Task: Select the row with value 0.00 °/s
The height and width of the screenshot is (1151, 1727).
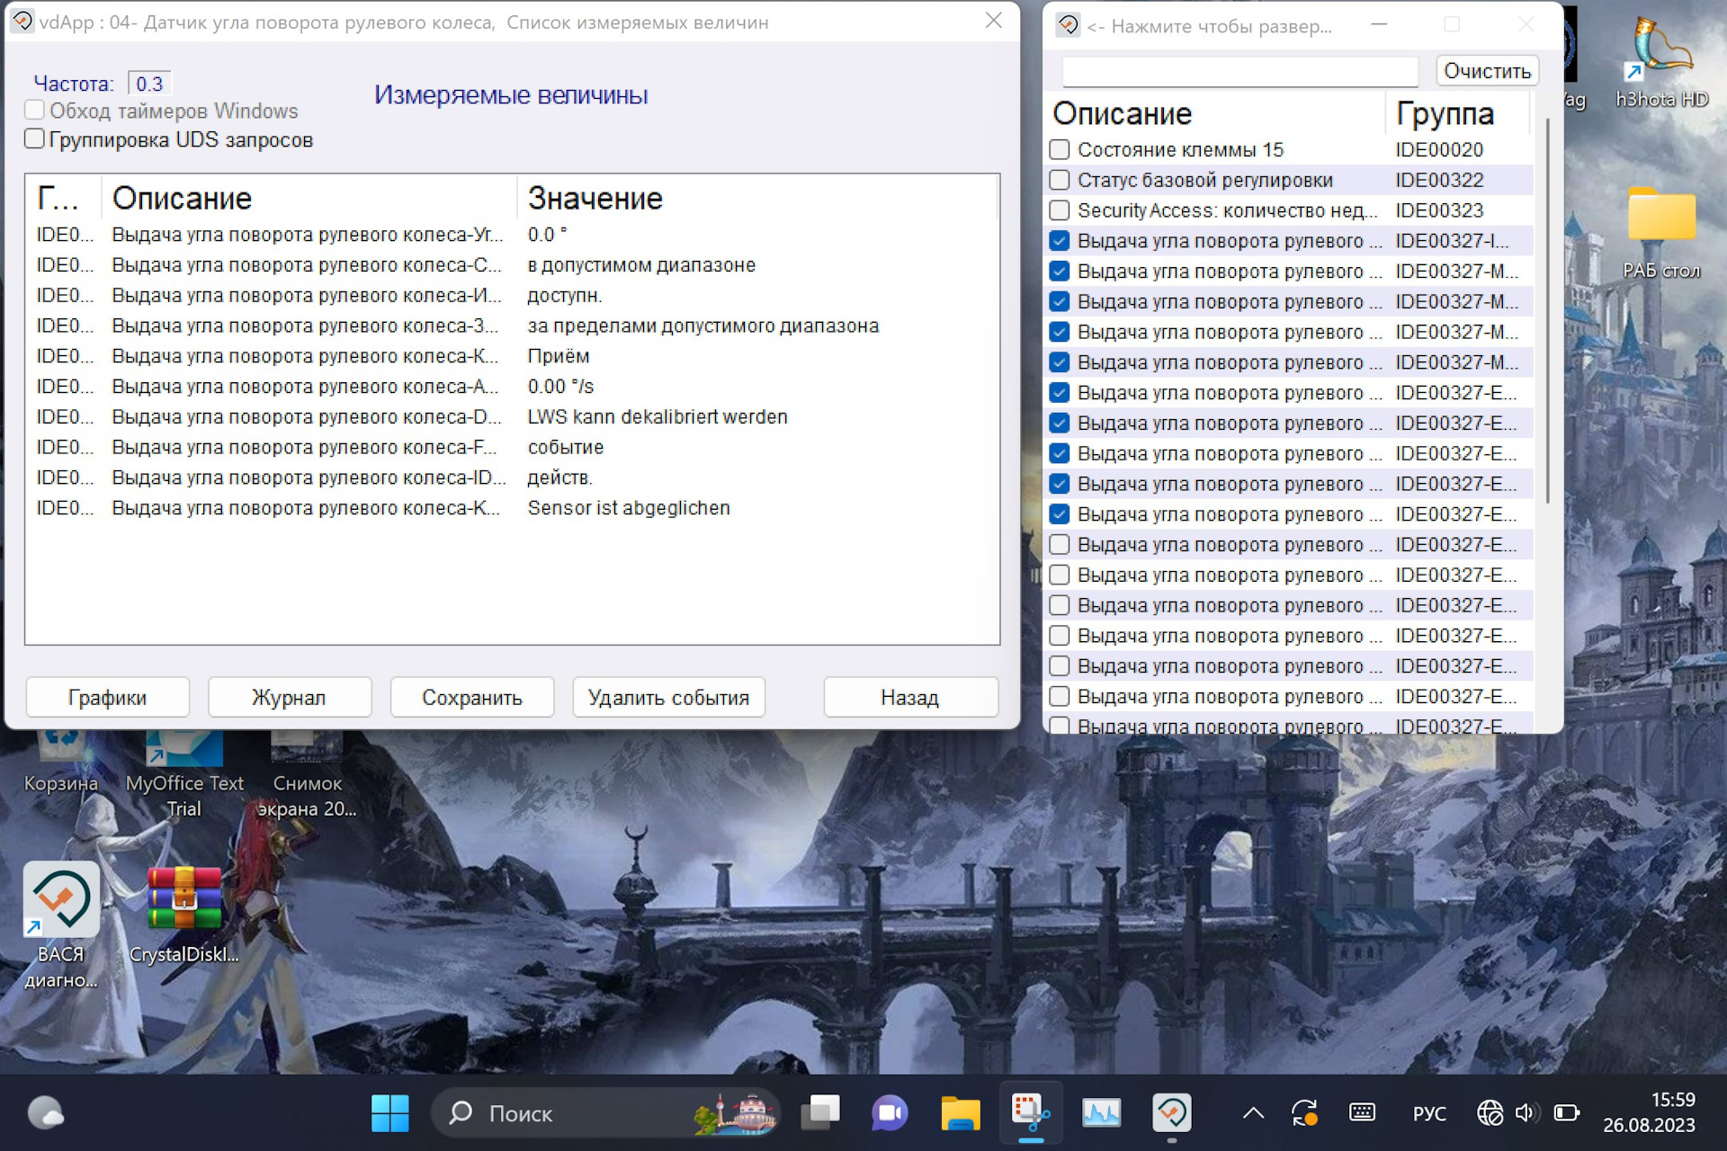Action: (x=511, y=387)
